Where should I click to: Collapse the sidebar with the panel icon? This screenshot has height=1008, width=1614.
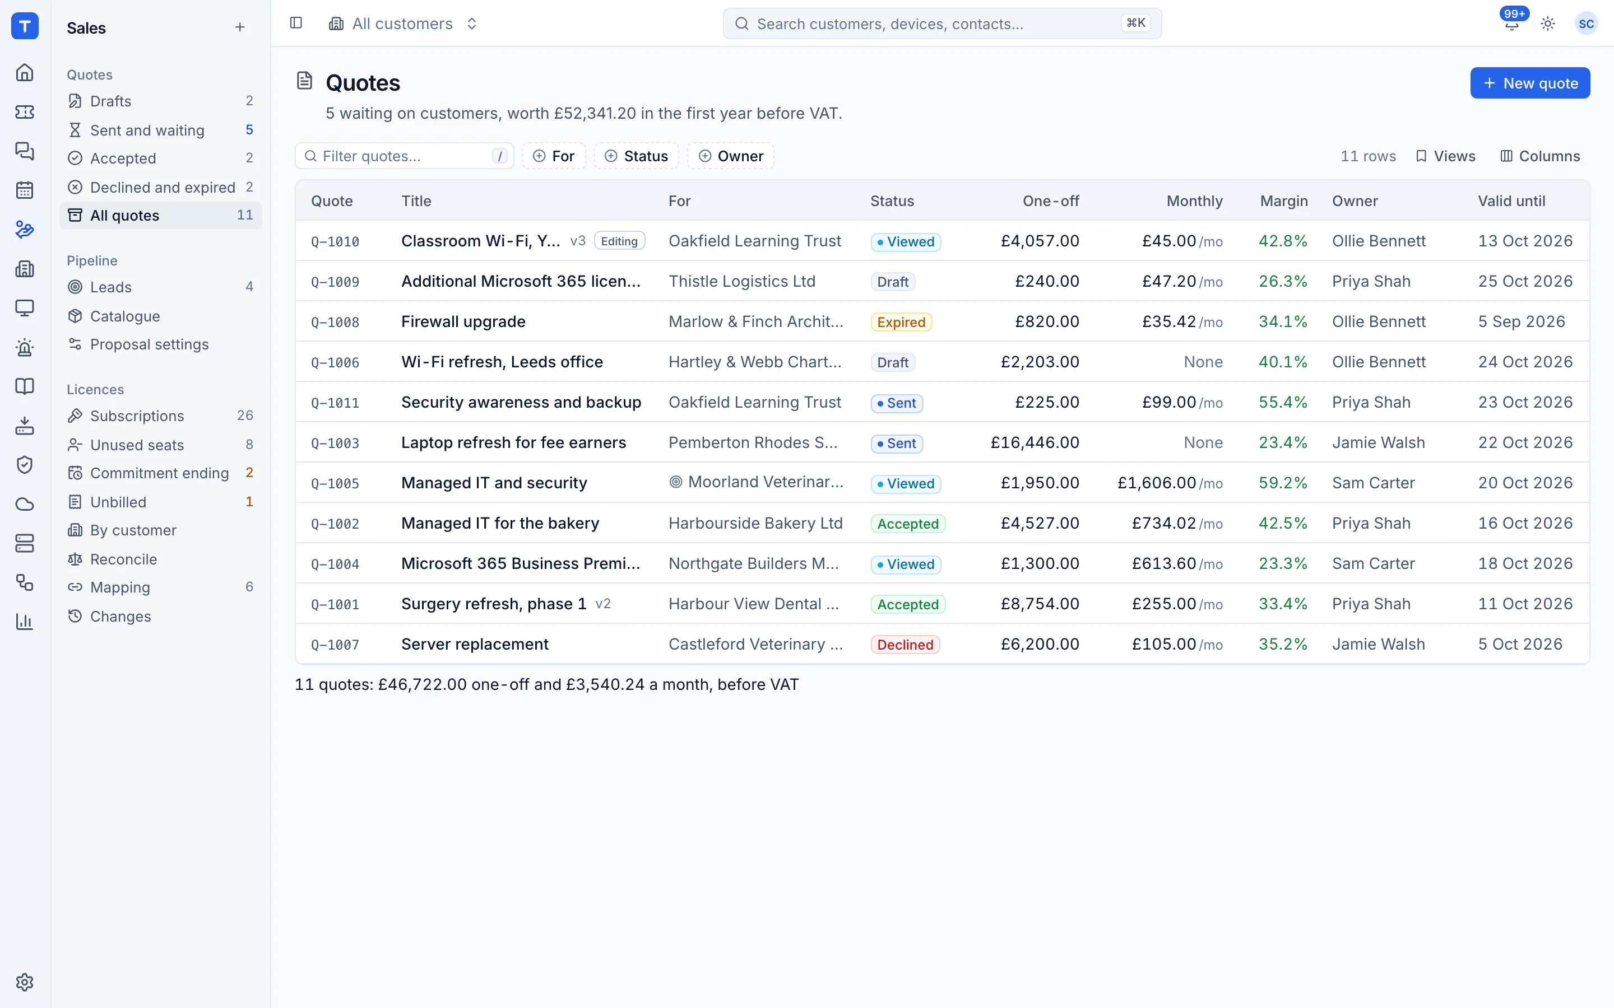tap(296, 24)
